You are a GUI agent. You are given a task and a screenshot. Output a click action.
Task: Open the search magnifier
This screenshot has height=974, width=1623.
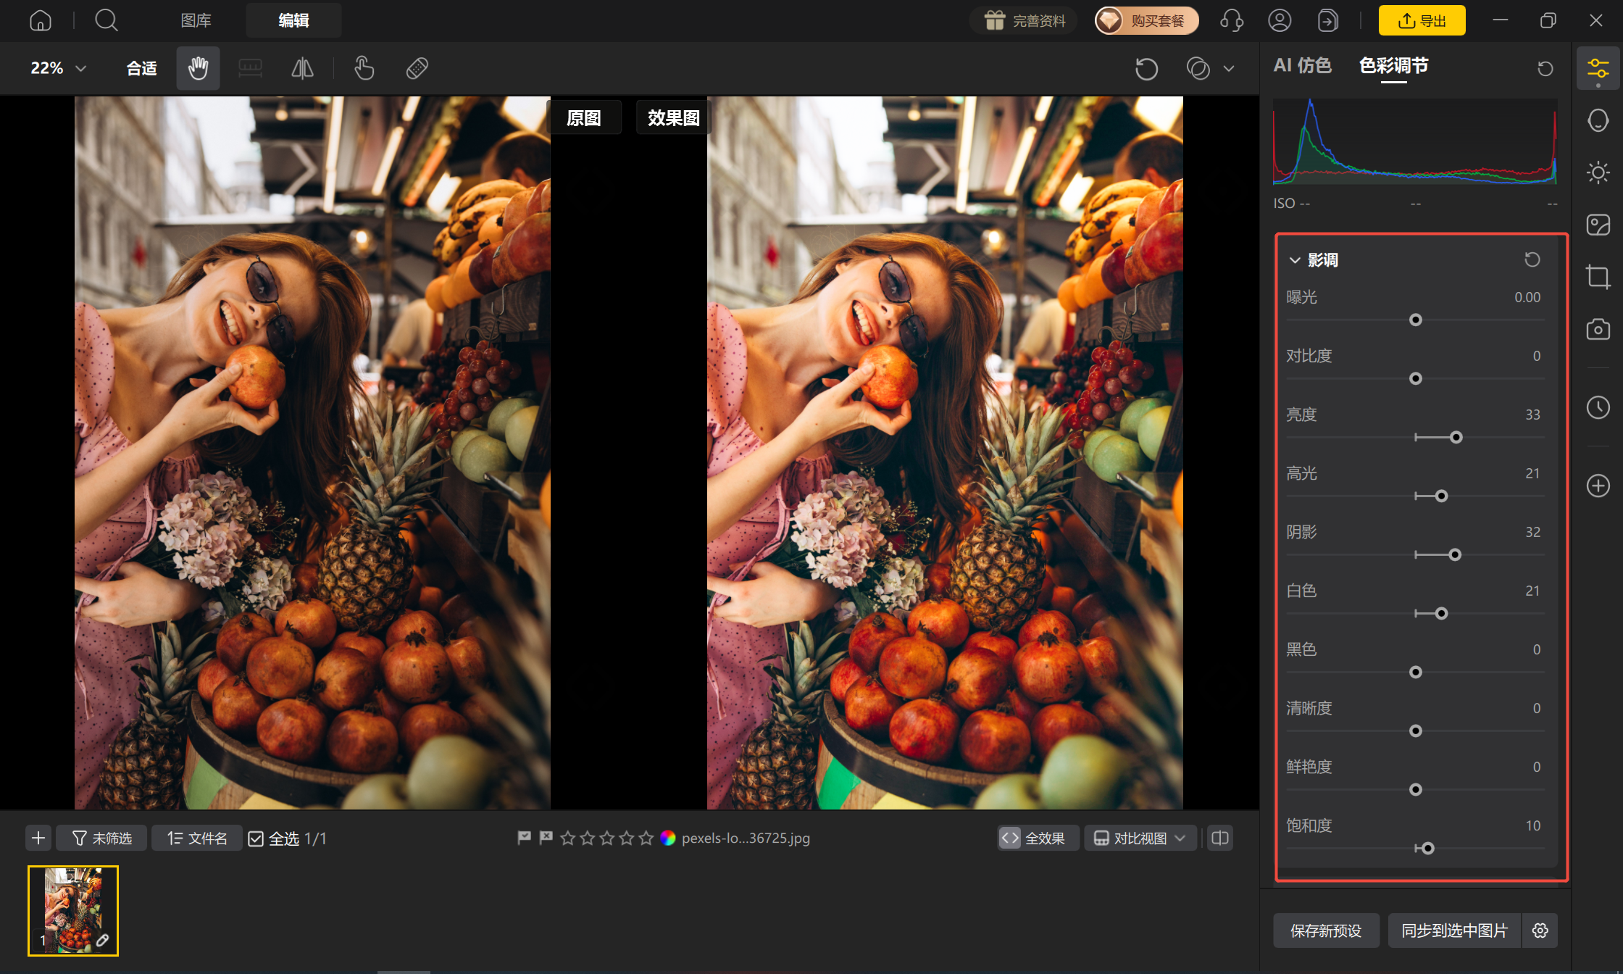[107, 20]
